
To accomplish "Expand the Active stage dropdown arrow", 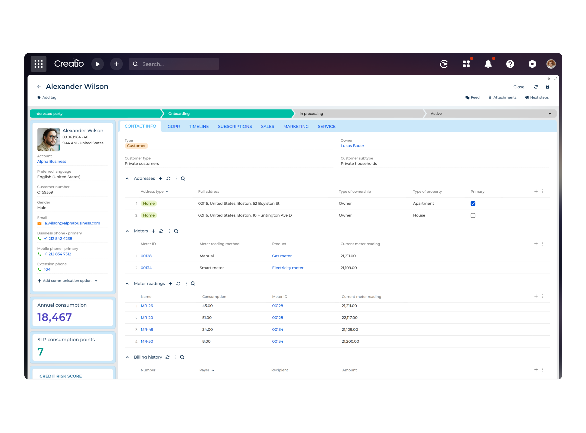I will pyautogui.click(x=550, y=114).
